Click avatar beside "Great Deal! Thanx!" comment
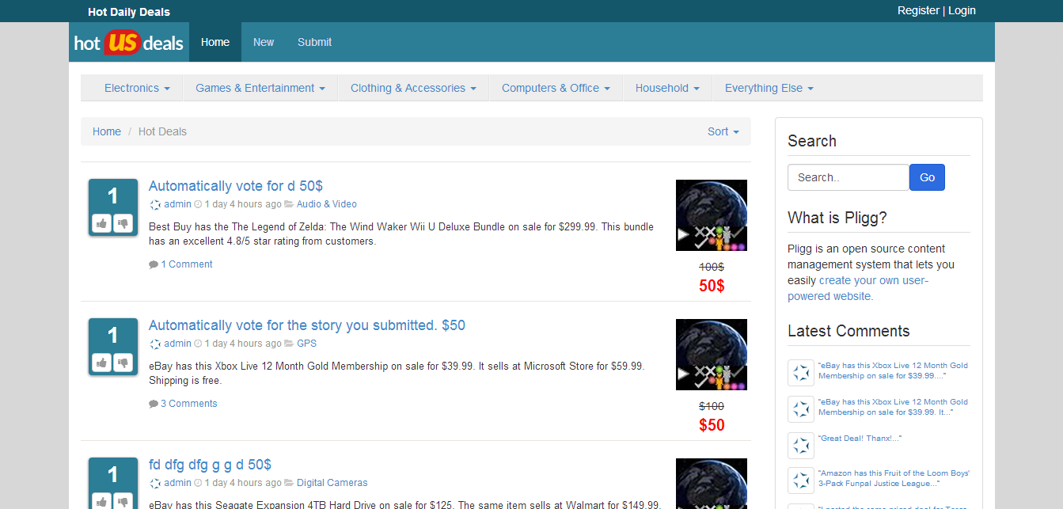This screenshot has width=1063, height=509. 801,445
